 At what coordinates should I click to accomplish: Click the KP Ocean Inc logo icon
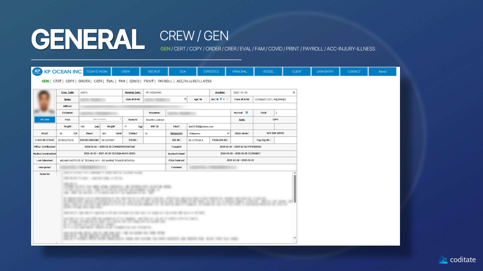(x=37, y=72)
